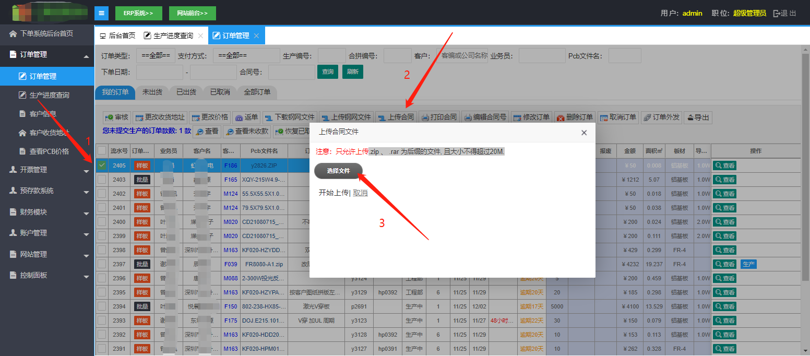Open the 订单类型 dropdown

tap(156, 55)
